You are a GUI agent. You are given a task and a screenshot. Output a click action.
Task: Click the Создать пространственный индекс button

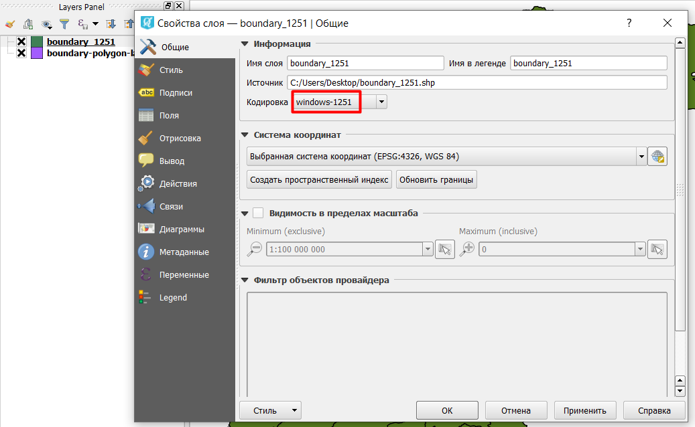[320, 179]
